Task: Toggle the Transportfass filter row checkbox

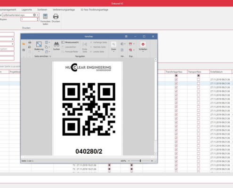Action: (199, 76)
